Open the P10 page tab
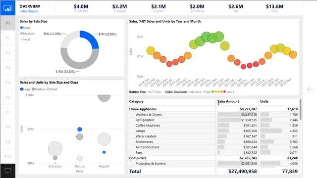The width and height of the screenshot is (317, 178). point(8,157)
